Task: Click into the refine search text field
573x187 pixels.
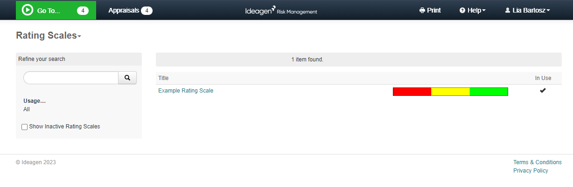Action: (71, 78)
